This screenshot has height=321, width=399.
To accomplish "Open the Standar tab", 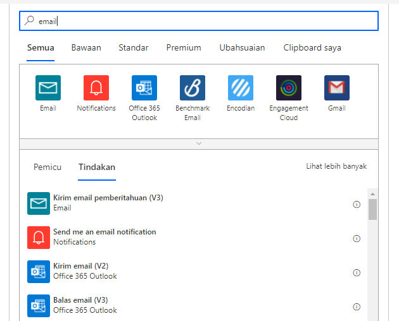I will 134,48.
